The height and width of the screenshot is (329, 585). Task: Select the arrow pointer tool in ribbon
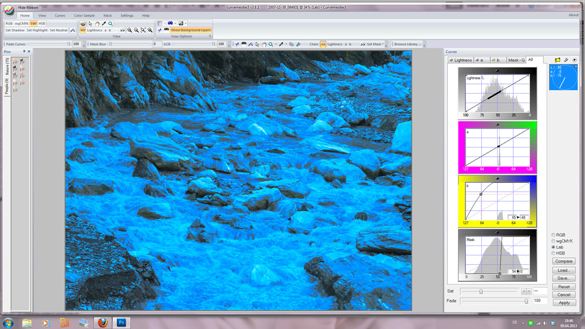(90, 23)
